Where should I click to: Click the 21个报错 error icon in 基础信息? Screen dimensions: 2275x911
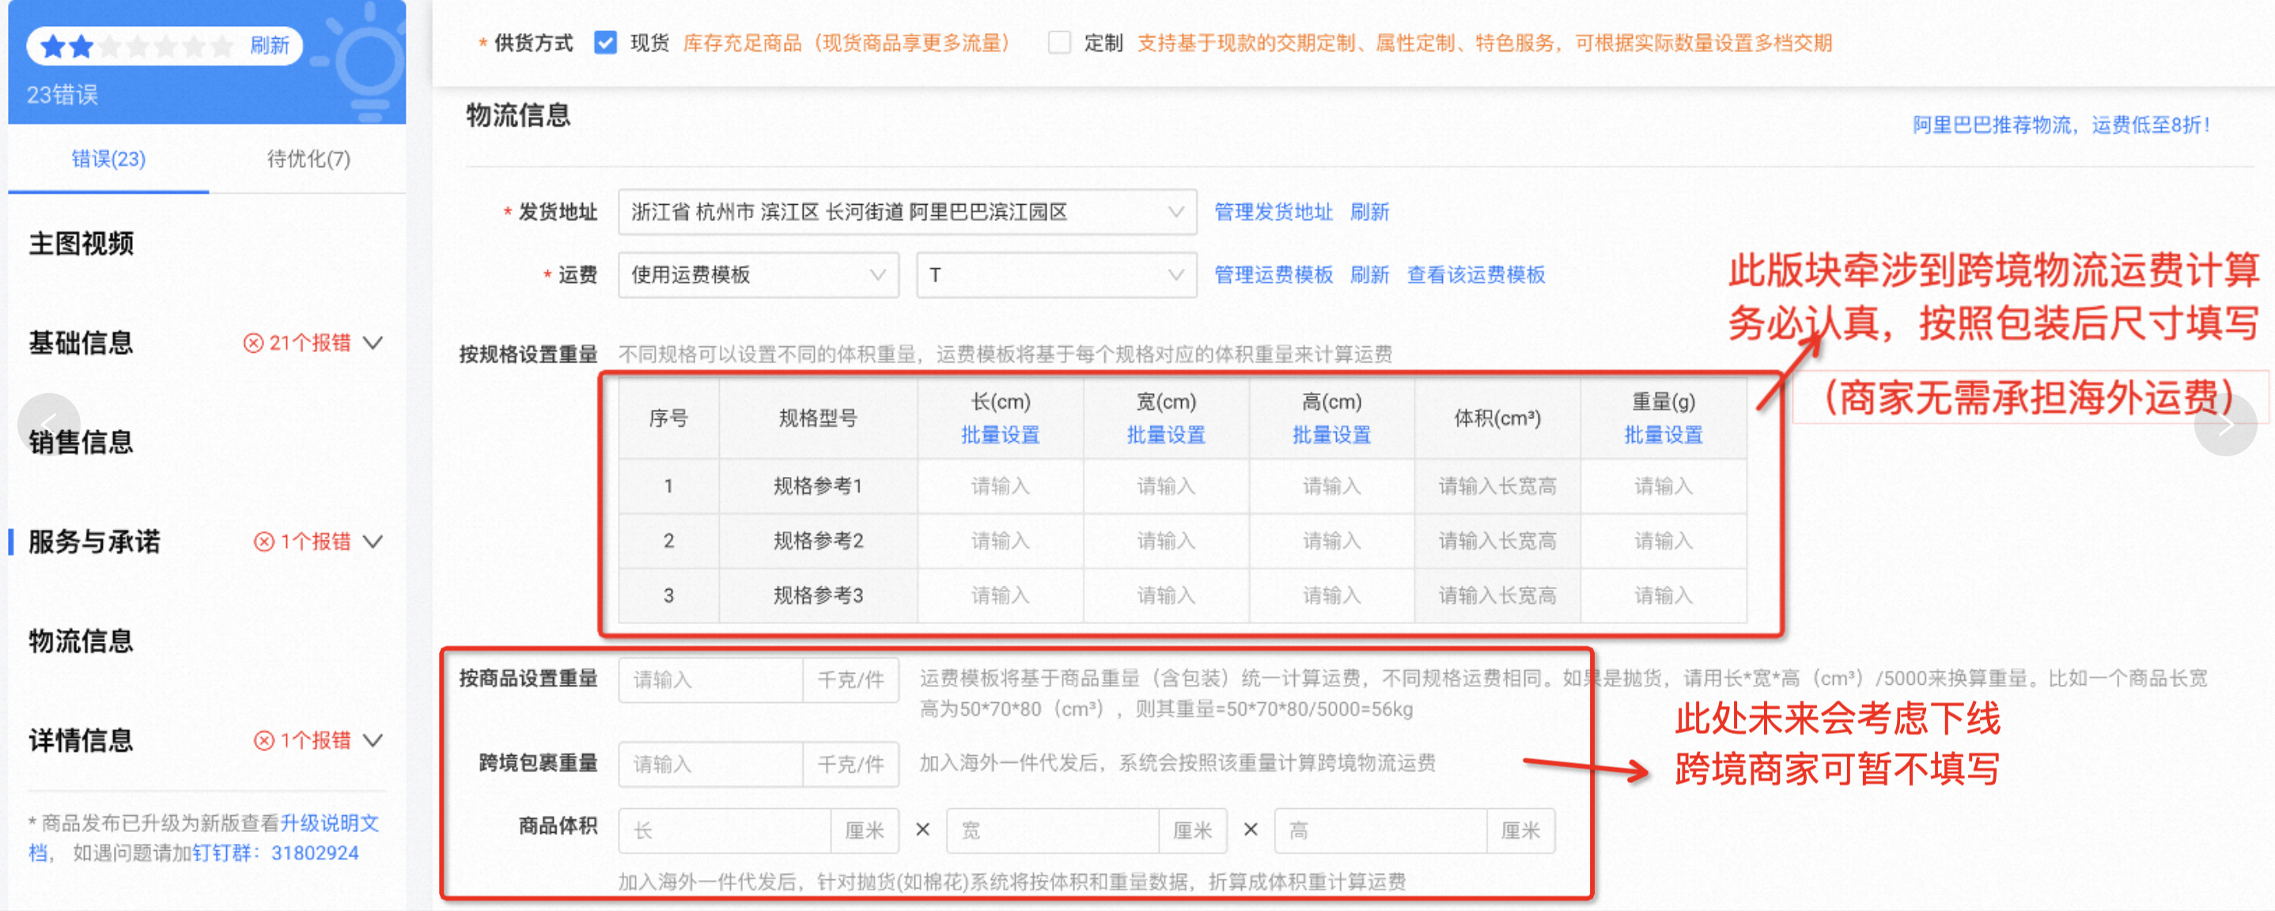pyautogui.click(x=253, y=343)
